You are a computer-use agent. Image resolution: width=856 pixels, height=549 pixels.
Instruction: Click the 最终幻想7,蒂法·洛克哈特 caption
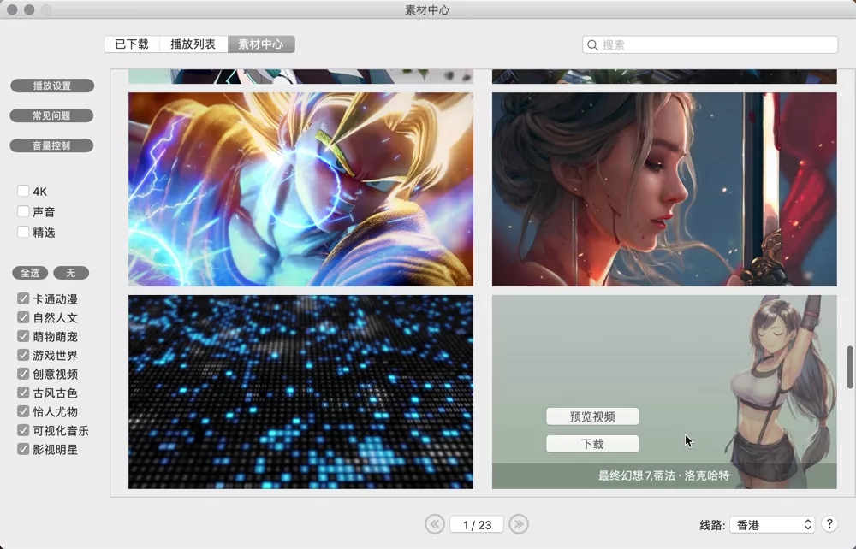(x=664, y=475)
